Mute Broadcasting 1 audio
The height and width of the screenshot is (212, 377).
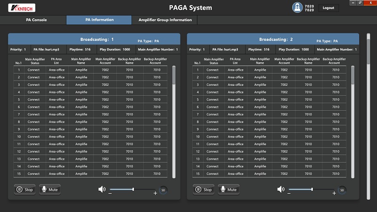click(x=49, y=190)
